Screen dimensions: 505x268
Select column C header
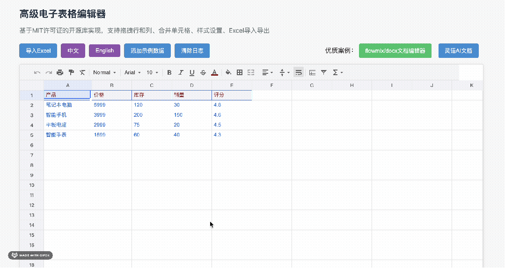(152, 85)
